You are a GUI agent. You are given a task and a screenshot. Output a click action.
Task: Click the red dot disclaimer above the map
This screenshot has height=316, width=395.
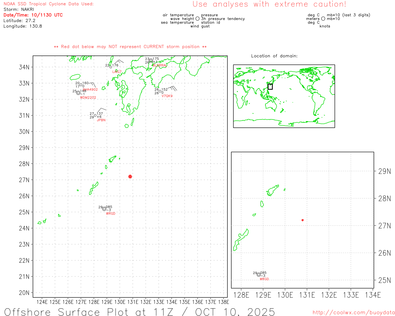click(x=130, y=47)
